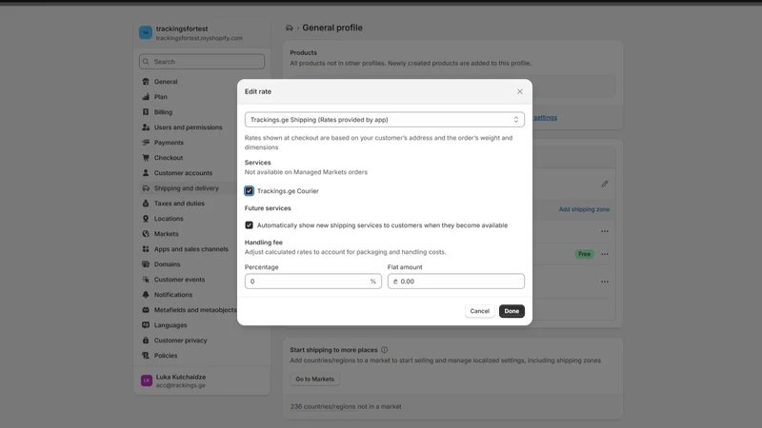Close the Edit rate dialog

point(519,91)
